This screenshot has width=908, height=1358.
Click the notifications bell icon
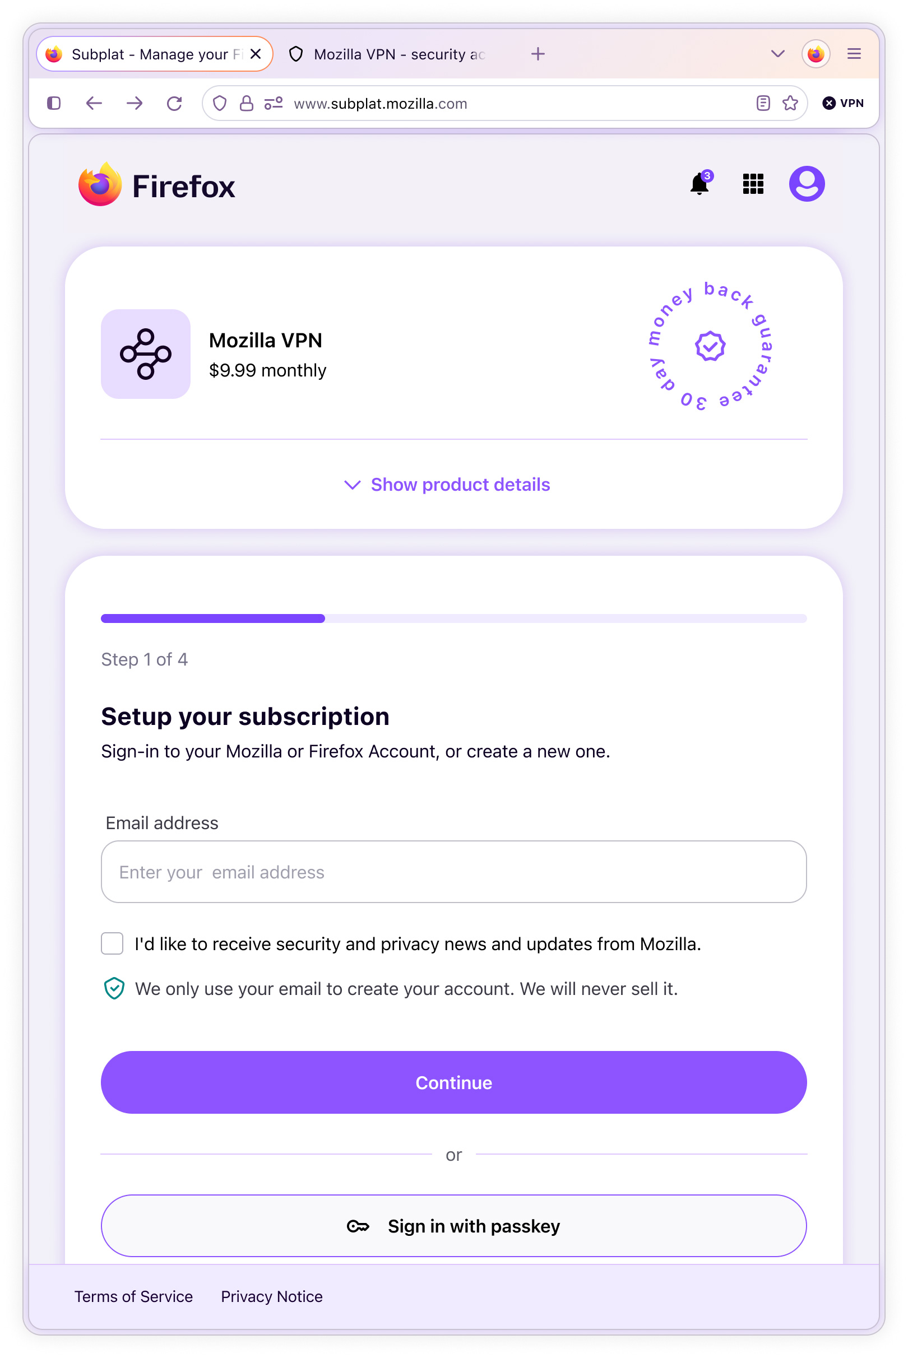coord(699,184)
